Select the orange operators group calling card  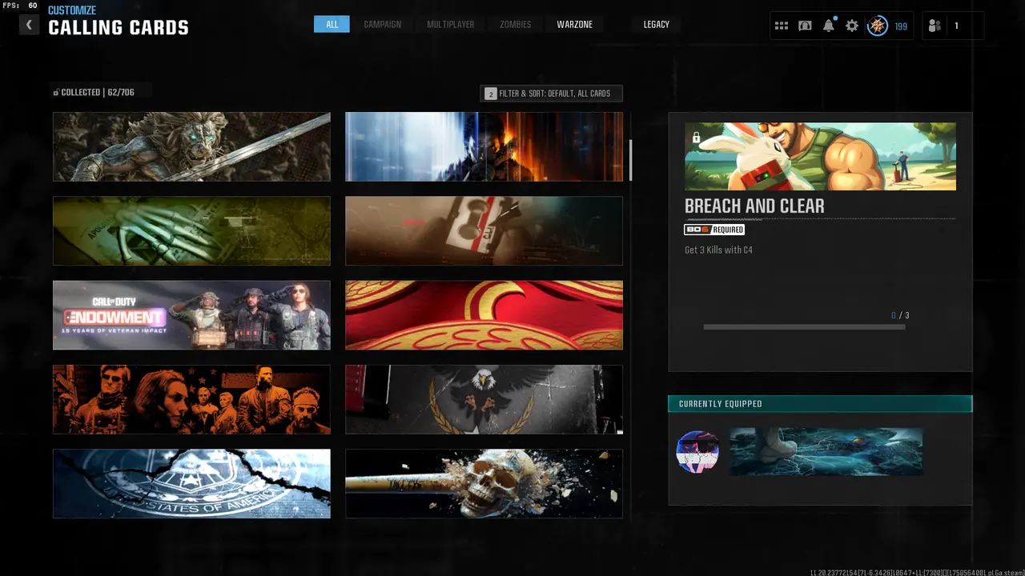pos(191,399)
